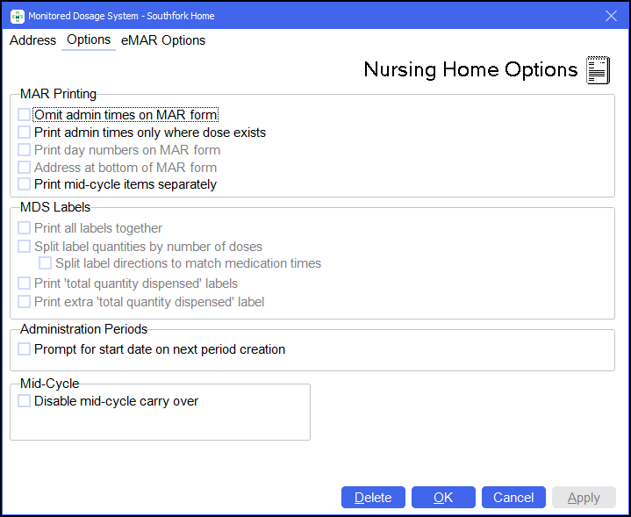Click the Cancel button
631x517 pixels.
513,498
